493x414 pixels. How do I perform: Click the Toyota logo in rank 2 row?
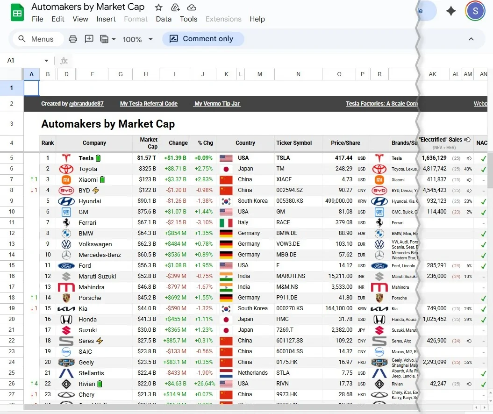tap(66, 169)
